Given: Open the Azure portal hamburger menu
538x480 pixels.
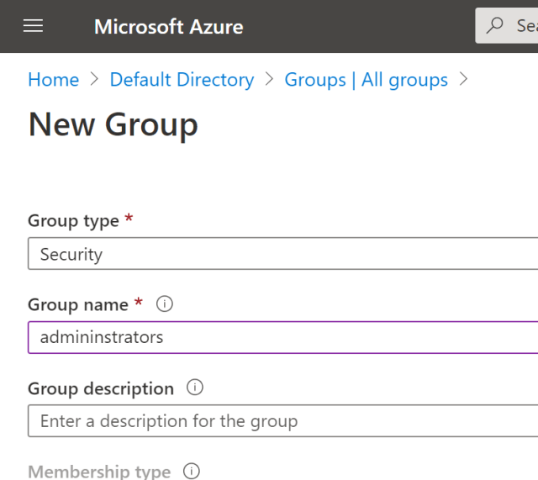Looking at the screenshot, I should click(33, 26).
